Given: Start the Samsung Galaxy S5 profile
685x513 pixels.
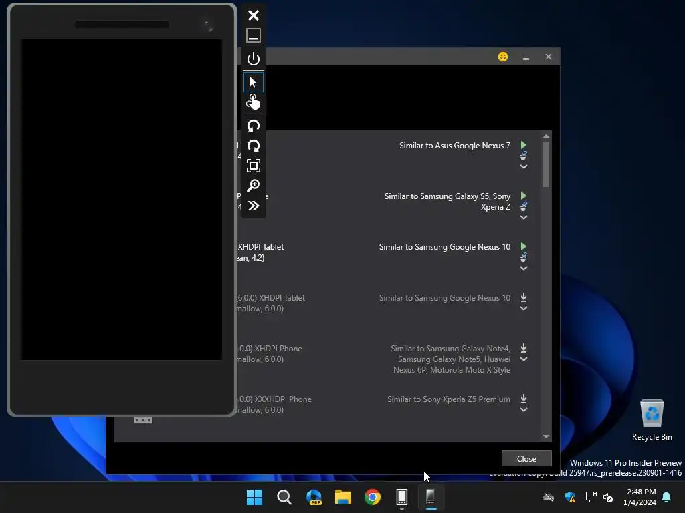Looking at the screenshot, I should click(x=523, y=196).
